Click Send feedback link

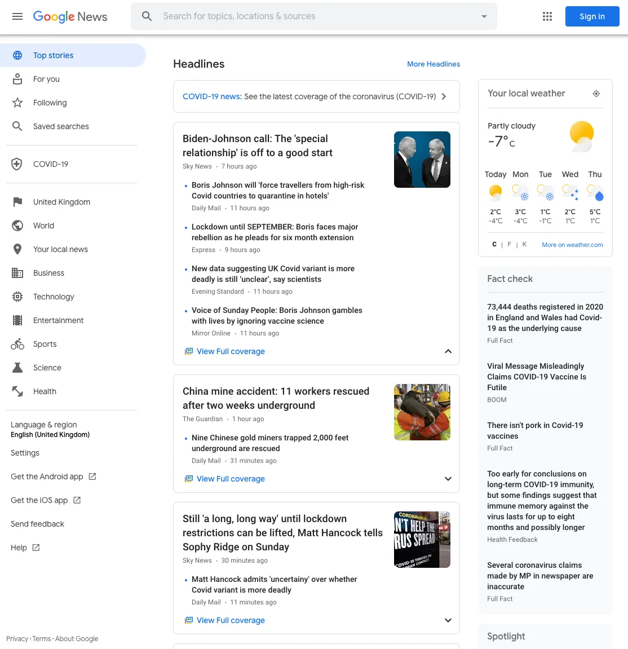tap(37, 524)
